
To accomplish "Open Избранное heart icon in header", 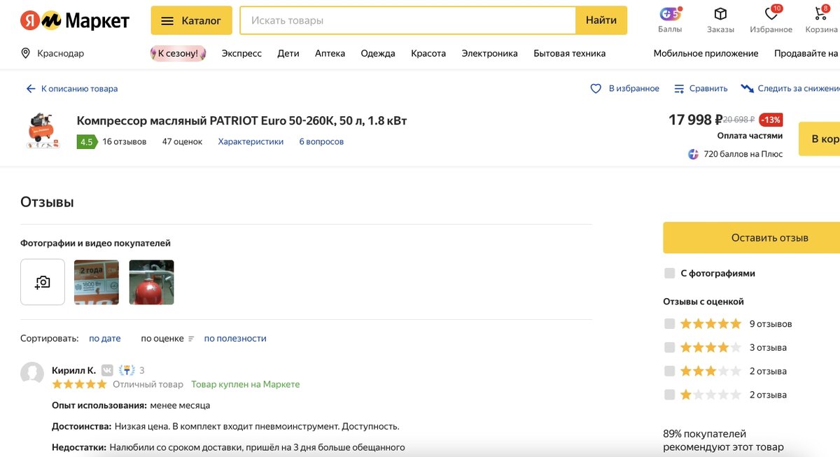I will tap(771, 14).
